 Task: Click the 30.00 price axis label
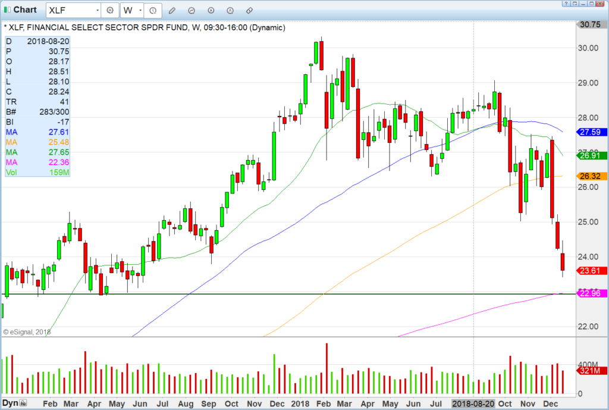tap(588, 48)
